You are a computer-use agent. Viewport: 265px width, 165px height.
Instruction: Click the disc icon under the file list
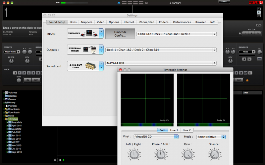click(60, 160)
